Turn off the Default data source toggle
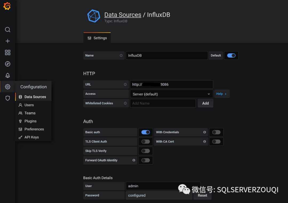Image resolution: width=288 pixels, height=203 pixels. point(231,55)
